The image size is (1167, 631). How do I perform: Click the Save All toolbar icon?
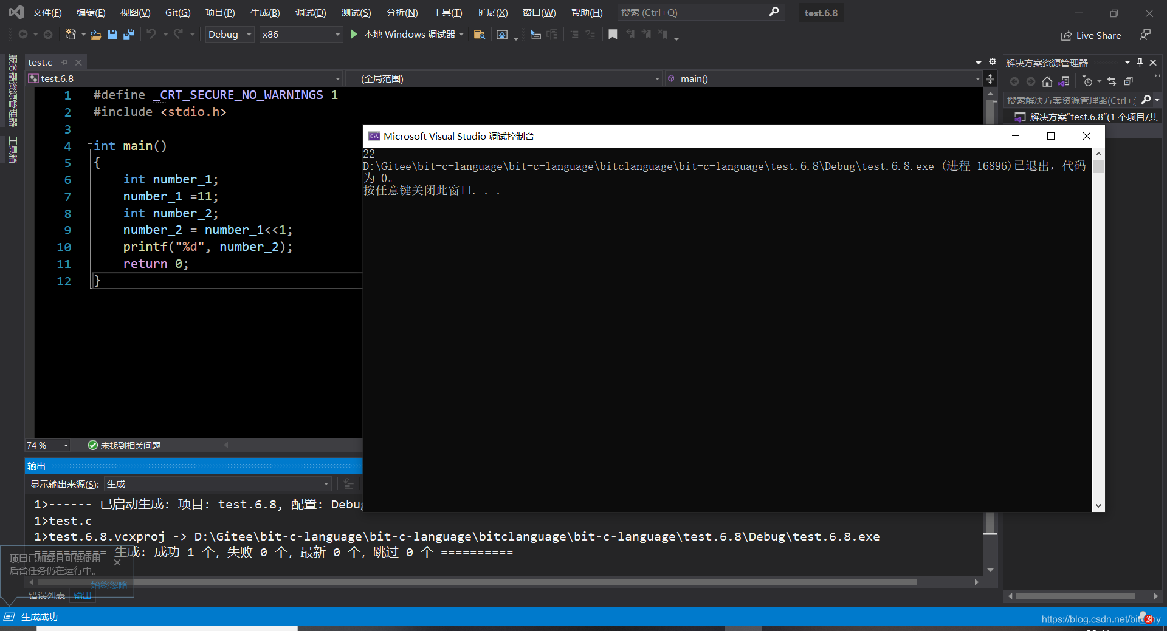(129, 35)
